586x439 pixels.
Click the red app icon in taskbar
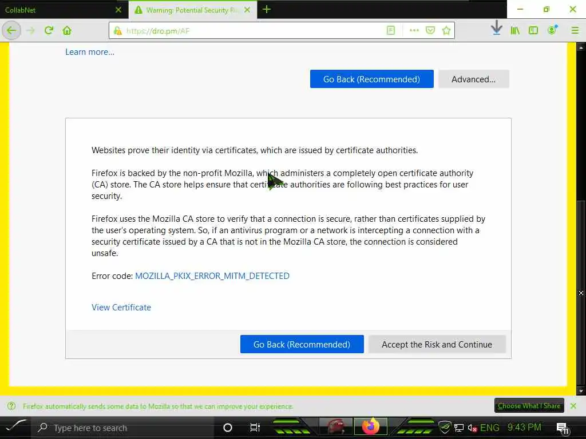(x=336, y=426)
